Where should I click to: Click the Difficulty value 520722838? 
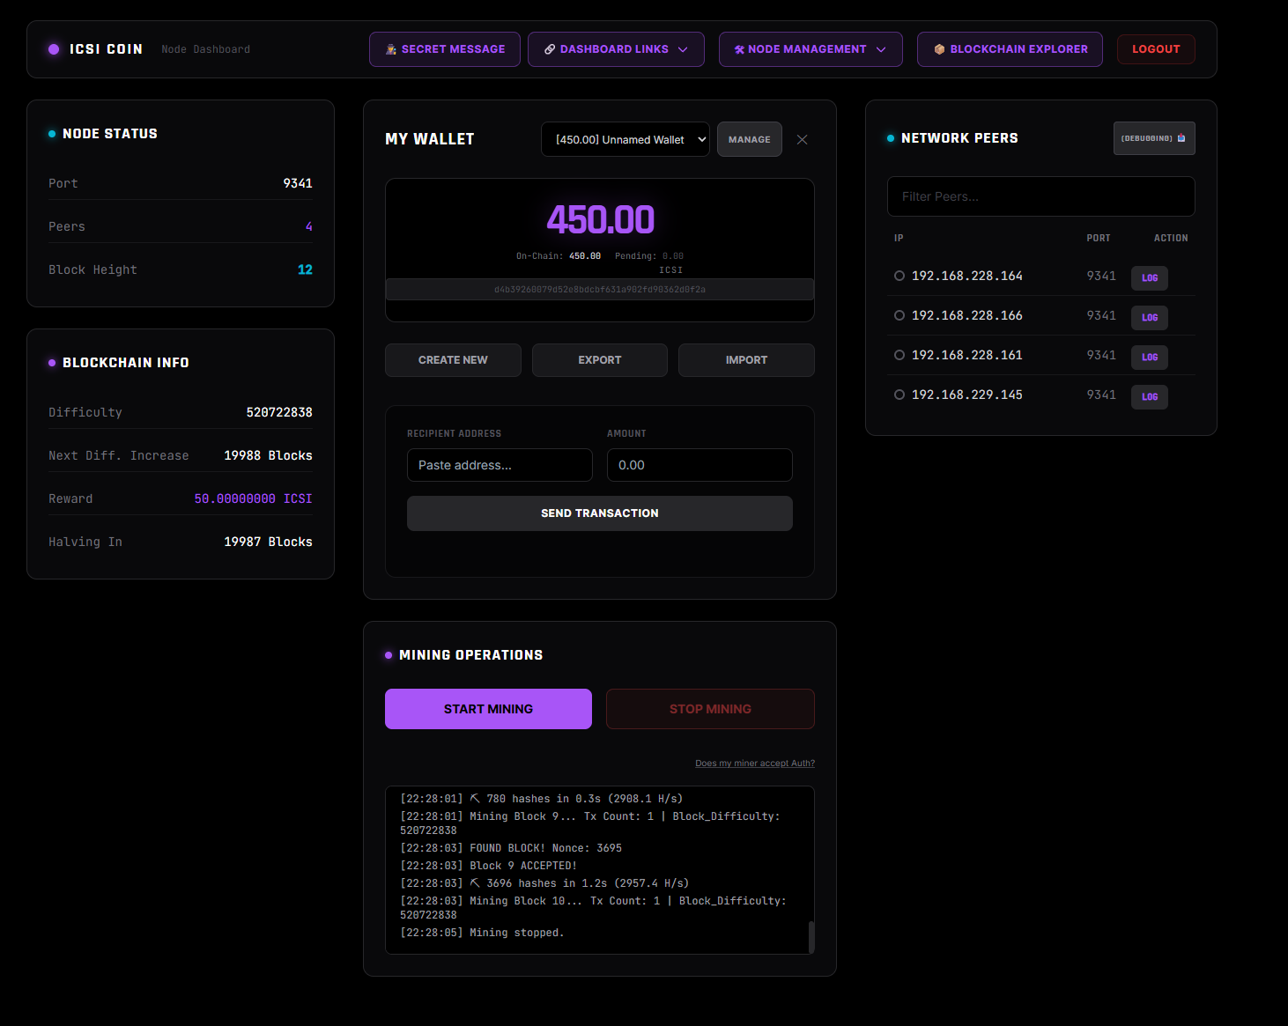tap(279, 412)
